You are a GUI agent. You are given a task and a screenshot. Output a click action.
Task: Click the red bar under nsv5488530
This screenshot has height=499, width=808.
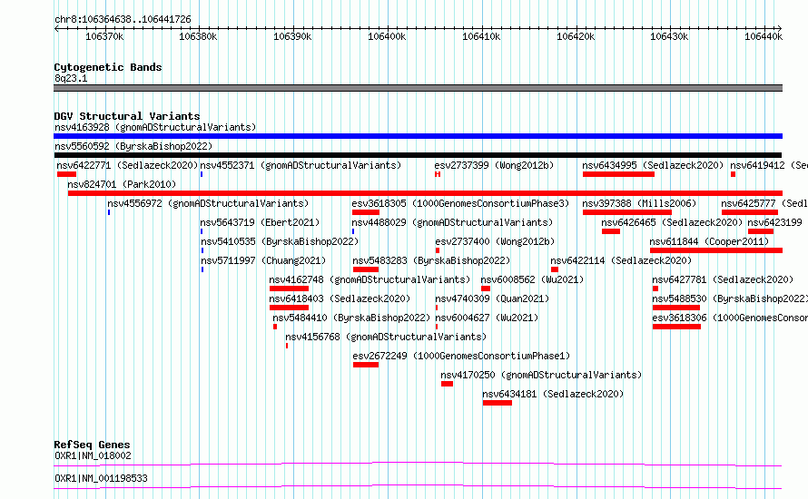(676, 308)
